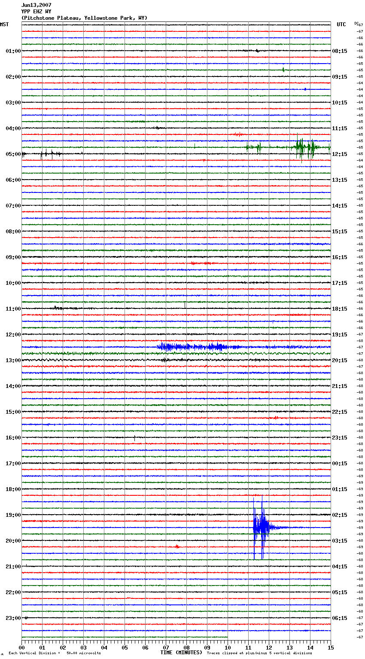This screenshot has height=659, width=365.
Task: Select the 19:00 MST row label
Action: point(13,515)
